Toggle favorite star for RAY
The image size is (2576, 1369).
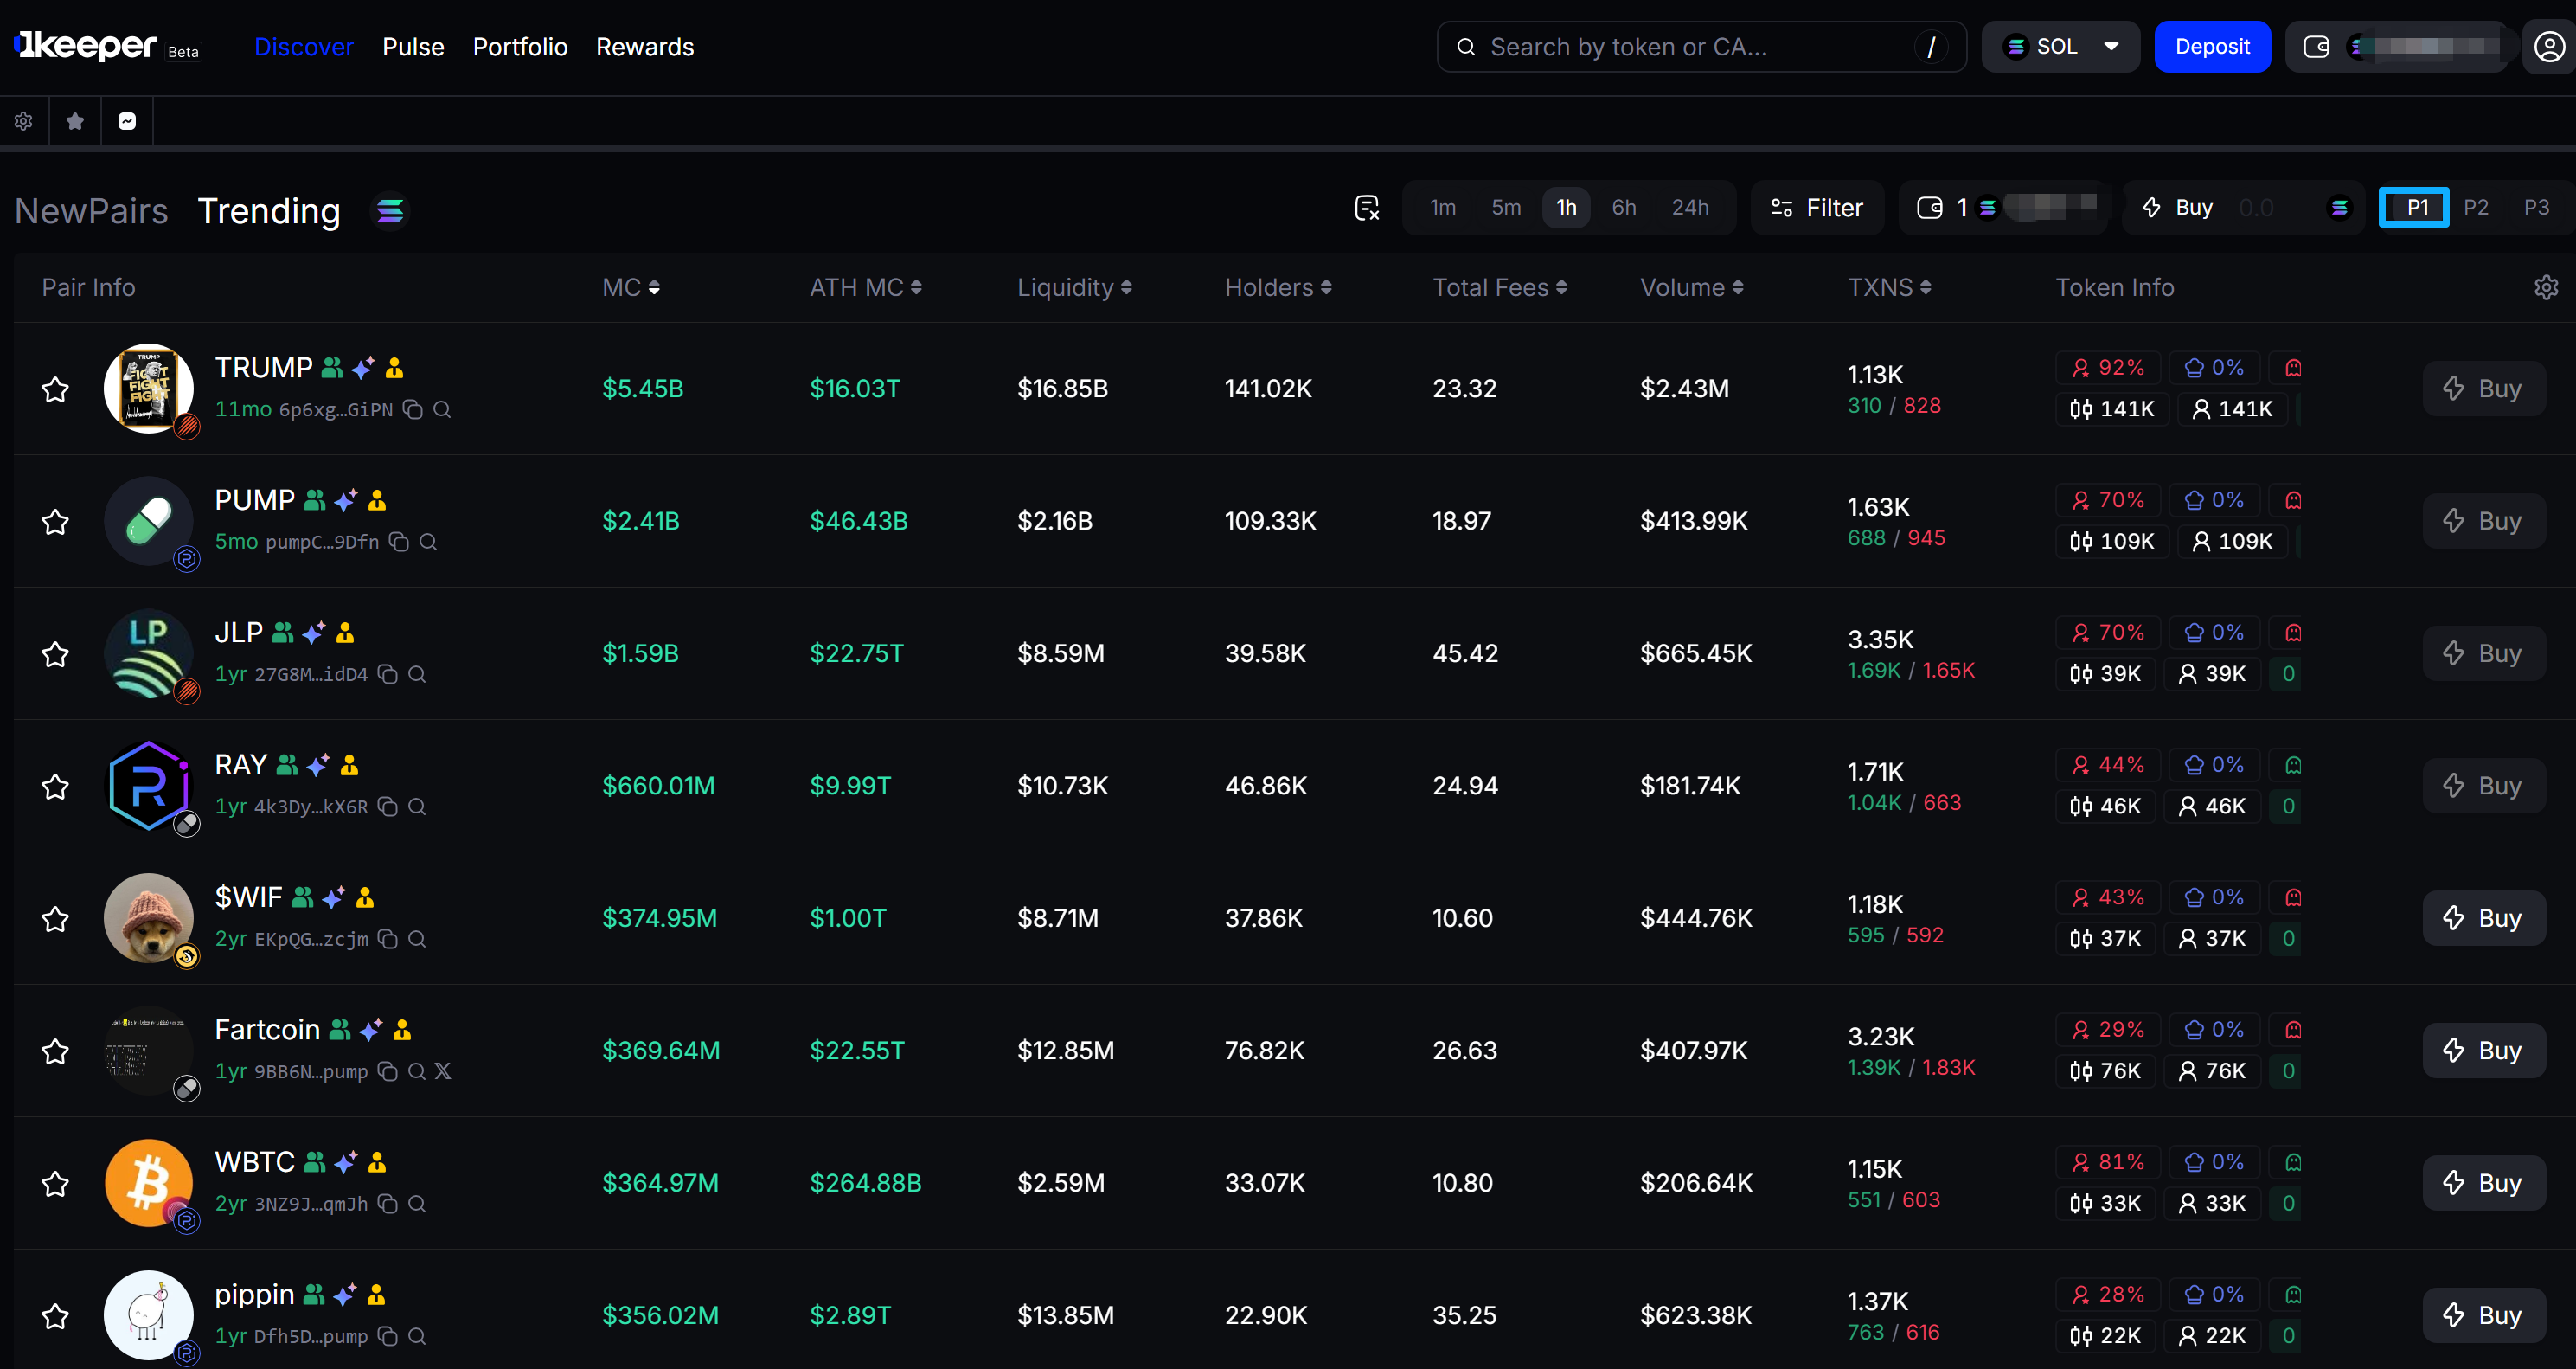tap(56, 787)
